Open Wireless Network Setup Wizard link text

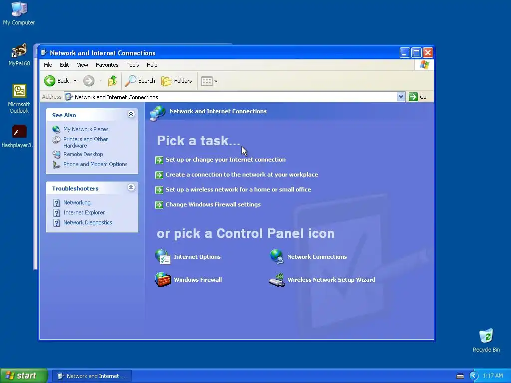[x=331, y=279]
